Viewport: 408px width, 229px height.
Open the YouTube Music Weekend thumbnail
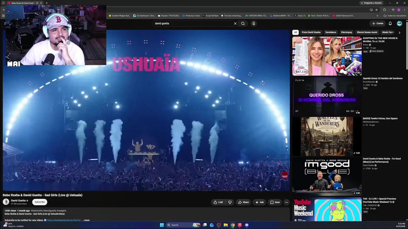tap(327, 209)
